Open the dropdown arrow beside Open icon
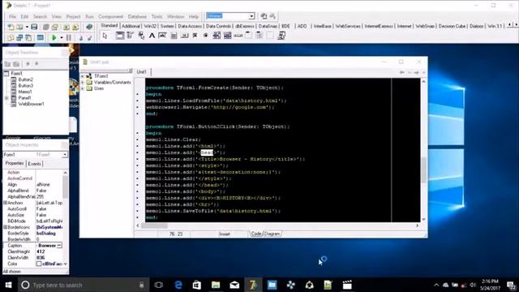Viewport: 519px width, 292px height. pos(27,27)
